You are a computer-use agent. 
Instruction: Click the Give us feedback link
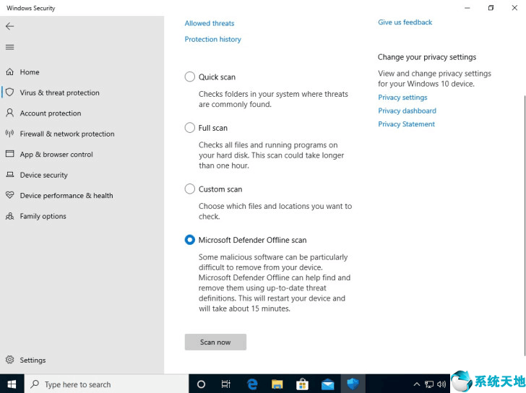(x=405, y=22)
